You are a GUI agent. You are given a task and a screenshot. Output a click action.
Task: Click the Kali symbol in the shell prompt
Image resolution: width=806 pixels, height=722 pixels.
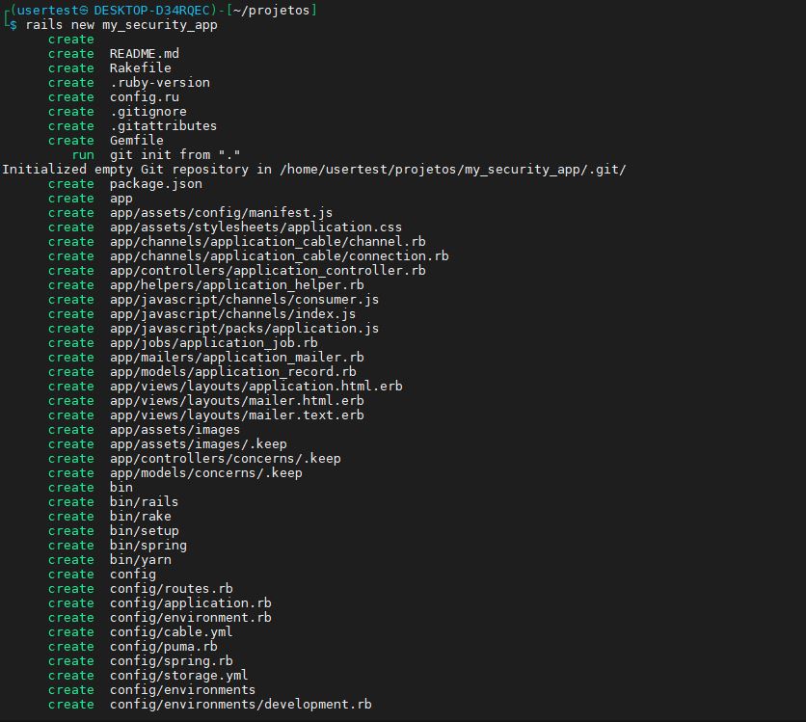point(84,11)
